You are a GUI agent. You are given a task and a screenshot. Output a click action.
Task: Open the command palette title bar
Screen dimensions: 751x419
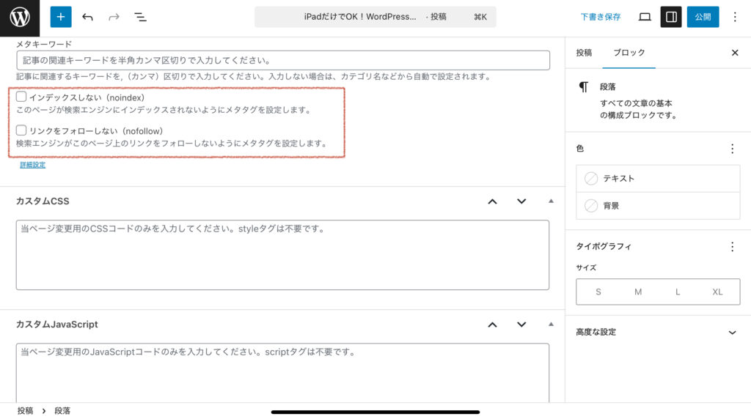pos(375,17)
